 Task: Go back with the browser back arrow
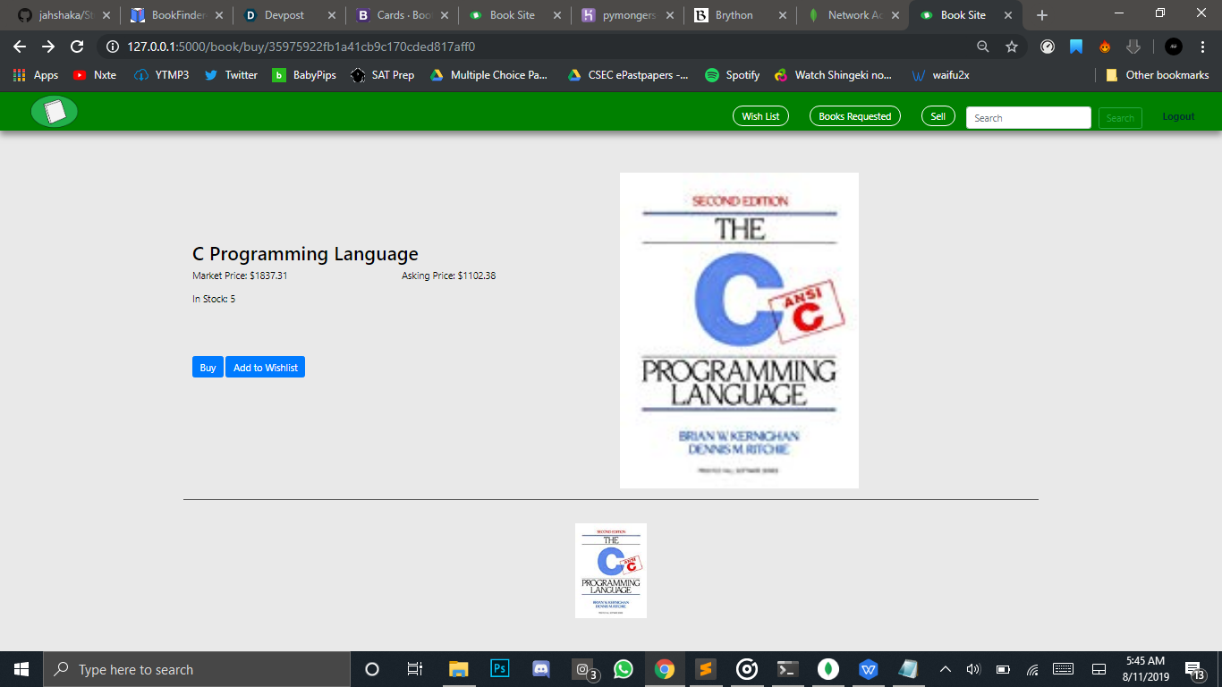click(20, 47)
